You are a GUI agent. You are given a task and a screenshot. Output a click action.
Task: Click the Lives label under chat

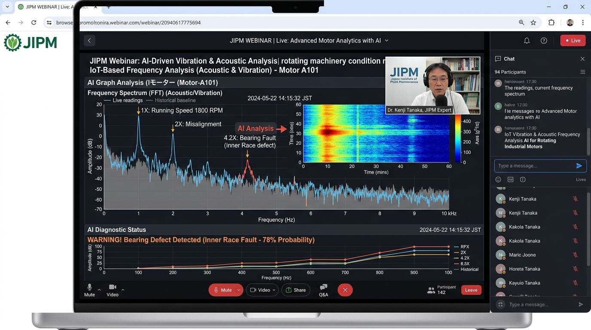581,180
